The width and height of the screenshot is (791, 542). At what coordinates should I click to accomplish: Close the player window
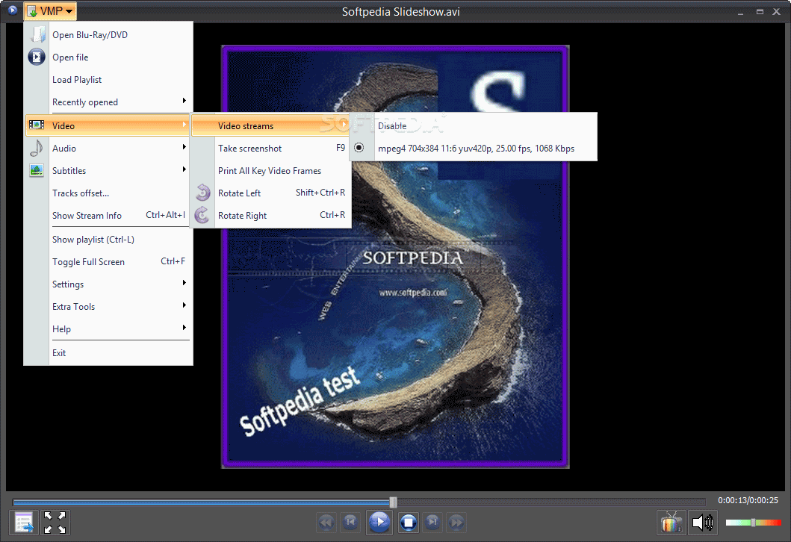776,12
